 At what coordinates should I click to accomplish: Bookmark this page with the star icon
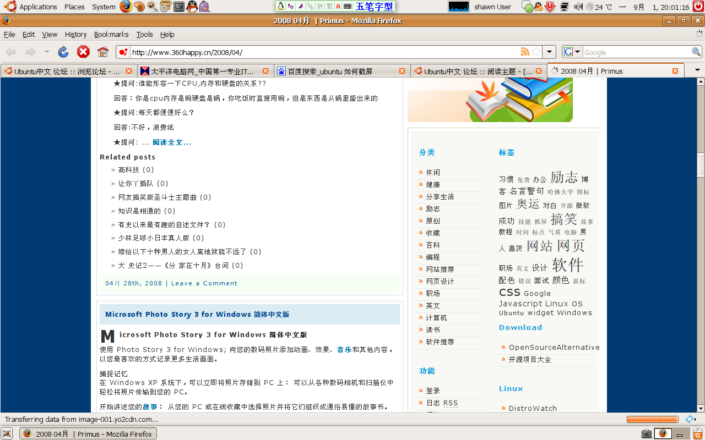pos(536,52)
